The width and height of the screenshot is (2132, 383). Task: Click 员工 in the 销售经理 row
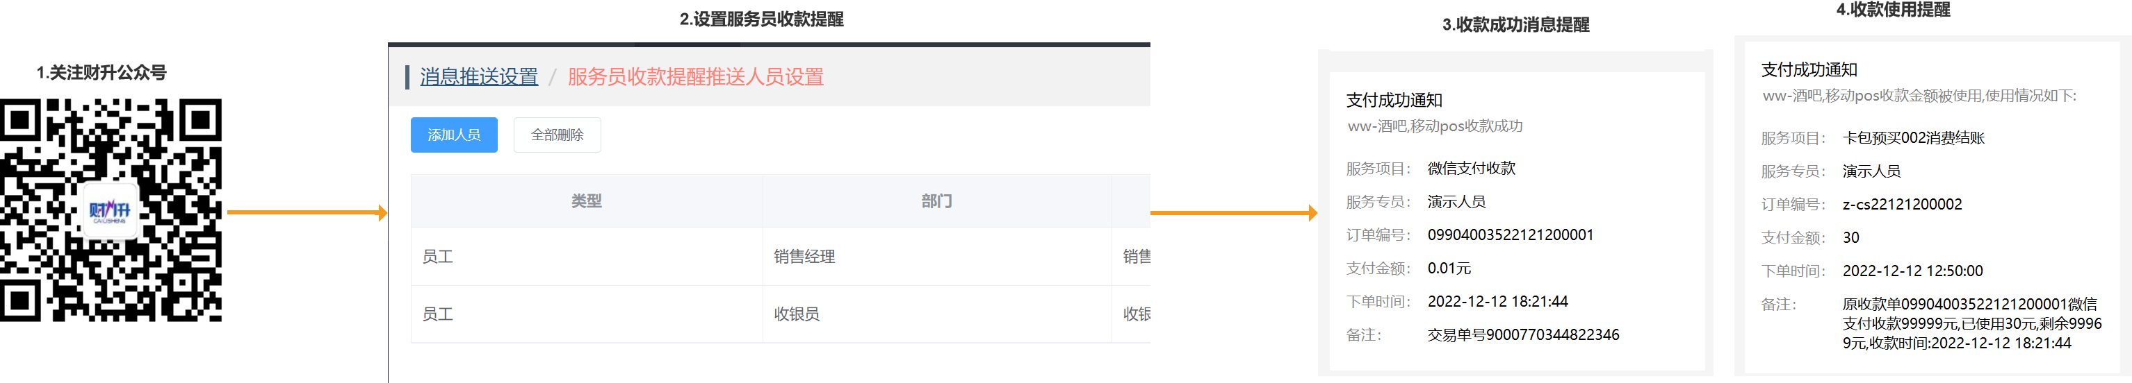[x=437, y=257]
